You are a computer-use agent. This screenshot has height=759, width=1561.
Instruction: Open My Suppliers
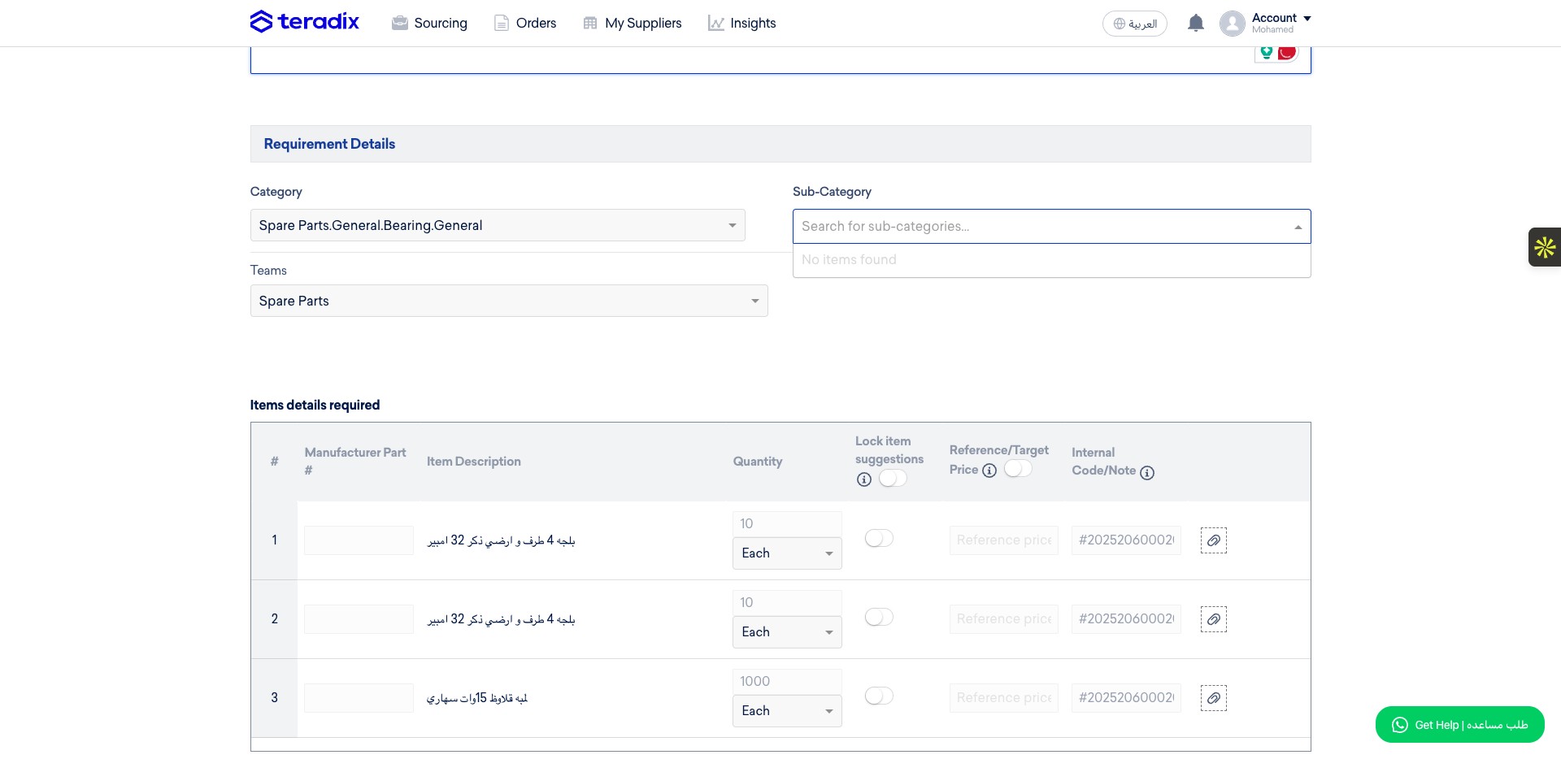click(633, 23)
